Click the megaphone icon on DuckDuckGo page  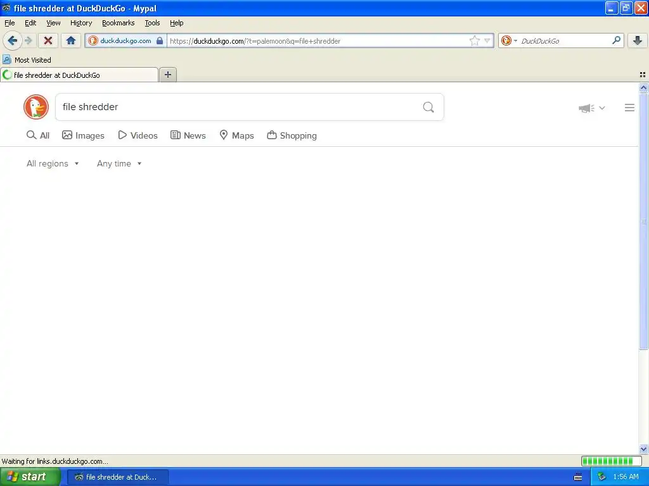tap(586, 108)
